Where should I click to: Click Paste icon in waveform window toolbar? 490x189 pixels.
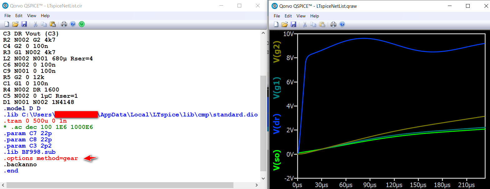322,24
